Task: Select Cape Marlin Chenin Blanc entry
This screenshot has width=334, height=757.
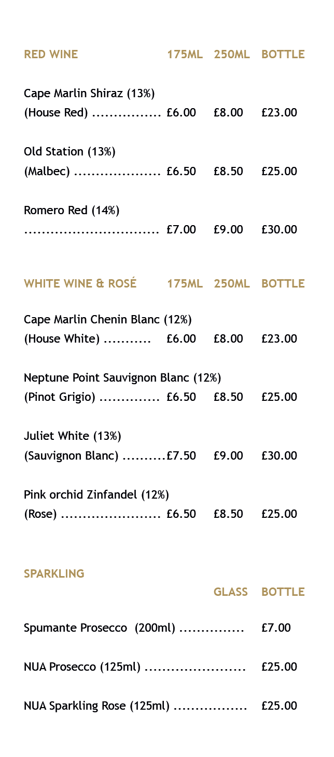Action: 108,320
